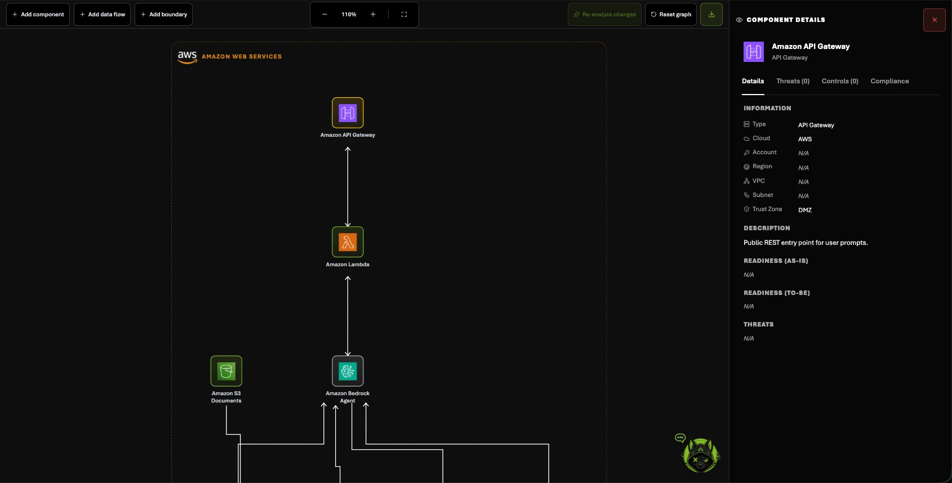Click the fit-to-screen icon
The height and width of the screenshot is (483, 952).
coord(404,15)
